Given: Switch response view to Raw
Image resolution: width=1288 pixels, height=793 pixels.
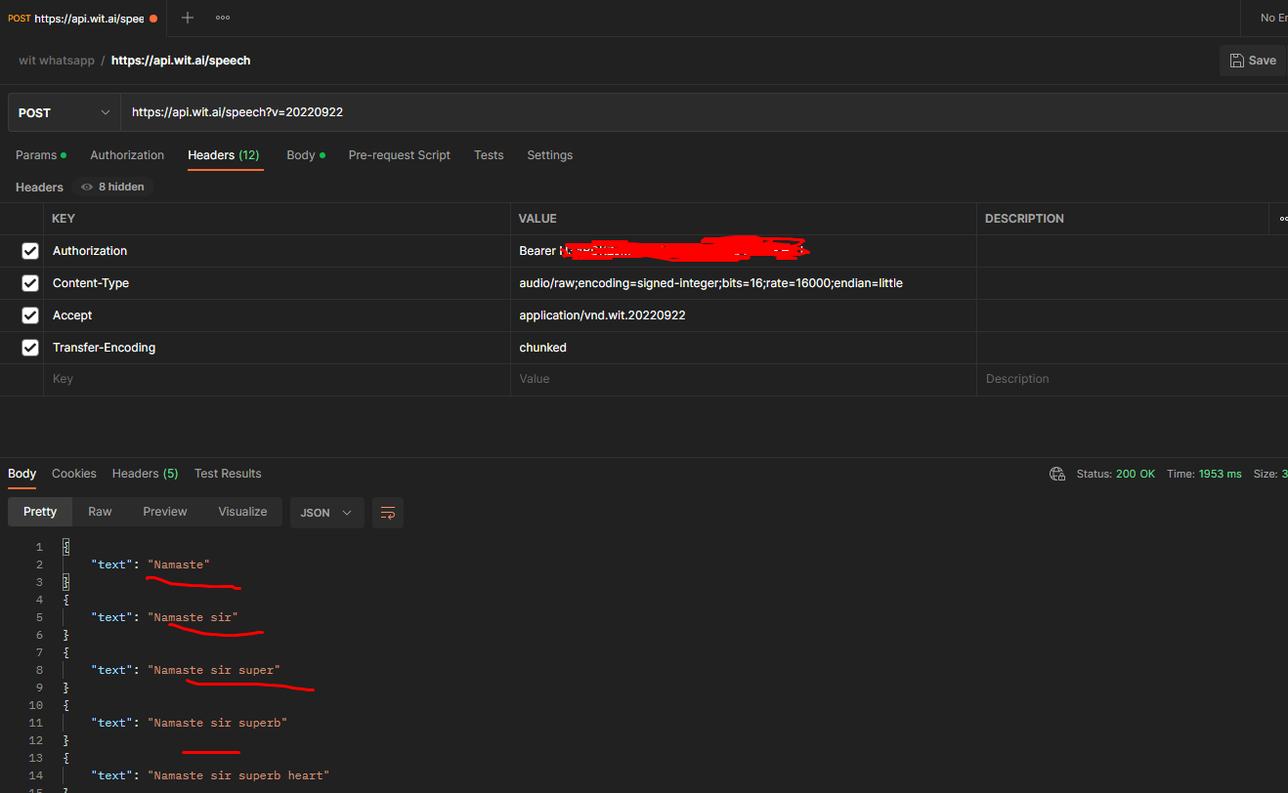Looking at the screenshot, I should tap(99, 511).
